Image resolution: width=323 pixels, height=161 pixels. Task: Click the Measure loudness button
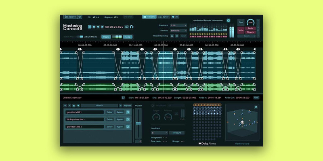[176, 132]
